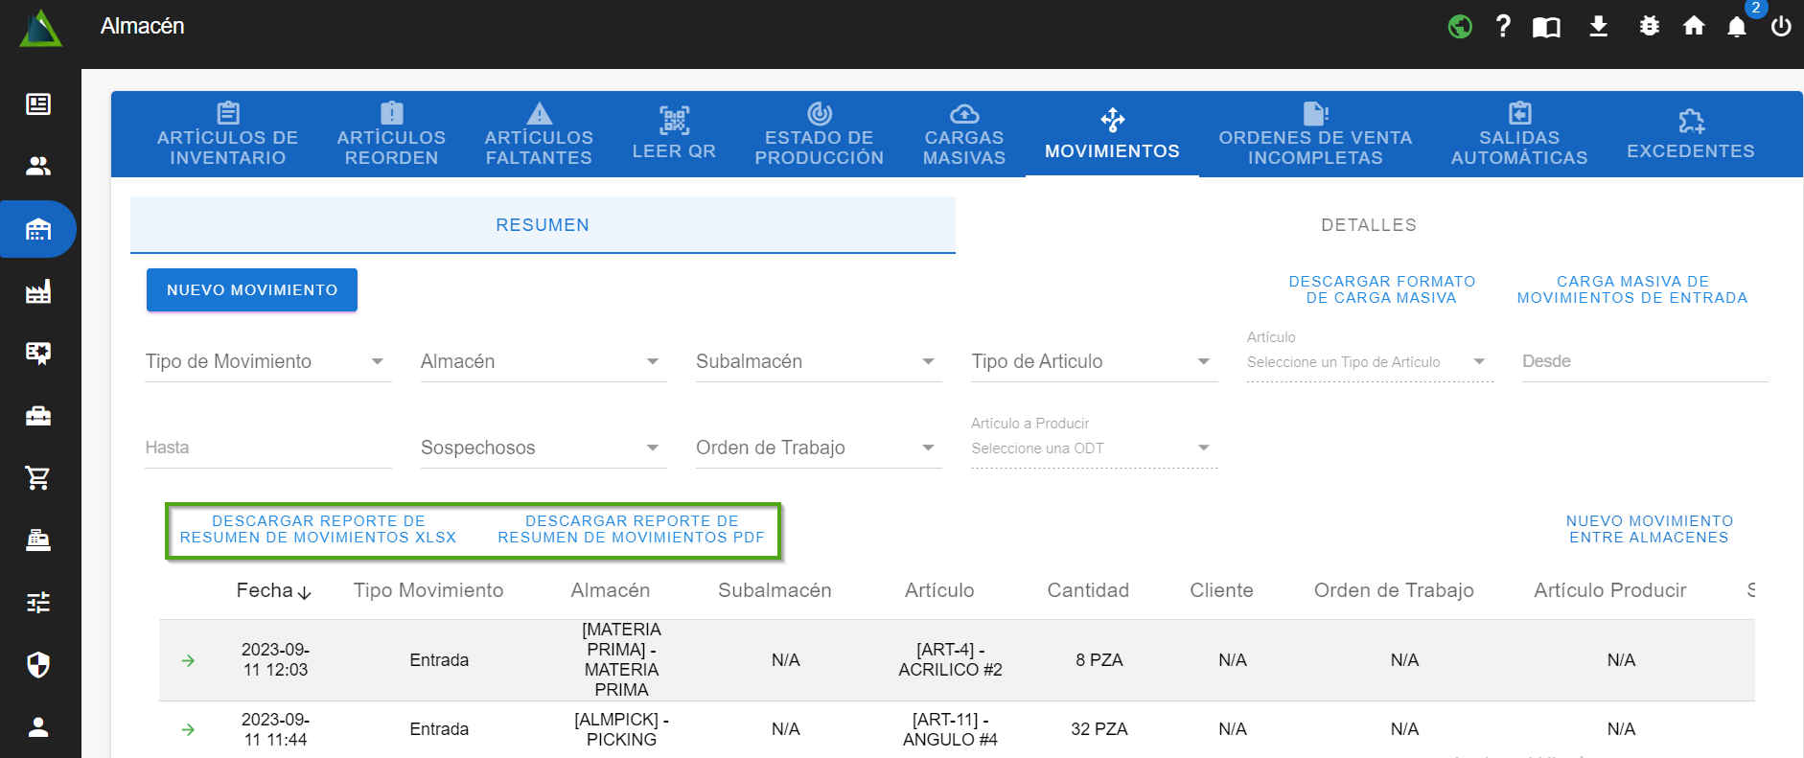
Task: Open the security shield sidebar icon
Action: click(x=38, y=664)
